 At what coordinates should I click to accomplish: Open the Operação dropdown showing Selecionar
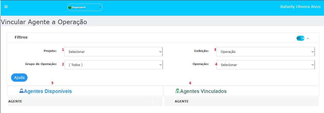point(266,65)
